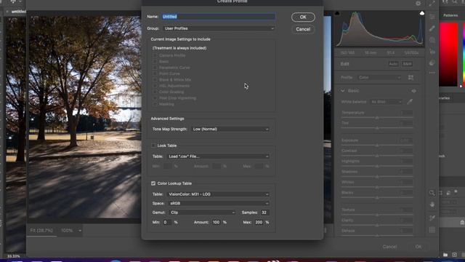Open more image settings ellipsis
This screenshot has width=465, height=262.
click(432, 73)
